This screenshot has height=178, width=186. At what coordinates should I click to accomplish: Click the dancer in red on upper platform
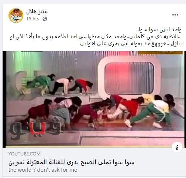tap(82, 86)
